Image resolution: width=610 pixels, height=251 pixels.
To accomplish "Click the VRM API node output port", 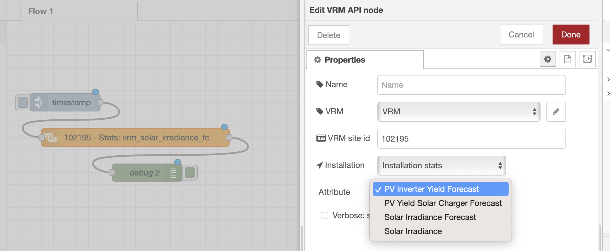I will tap(229, 137).
